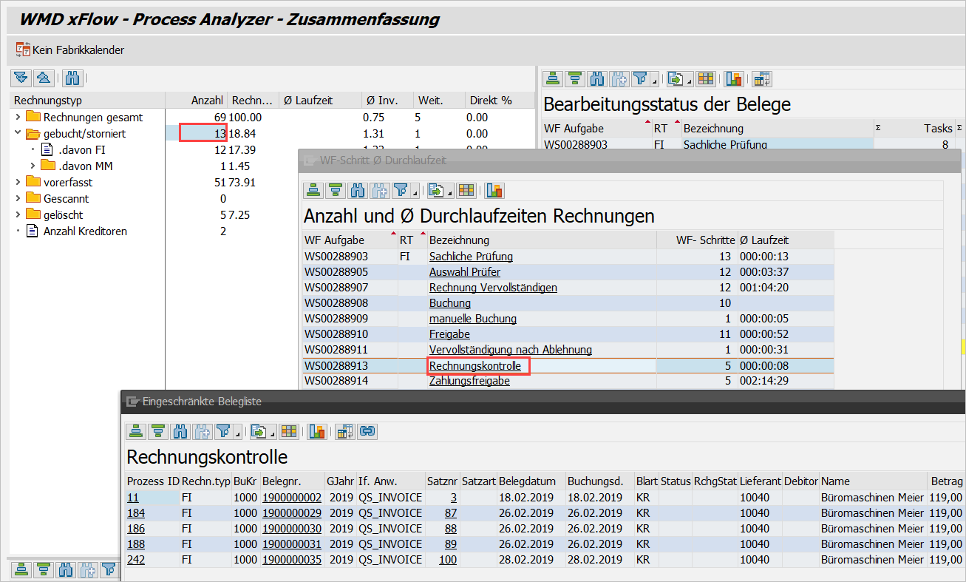This screenshot has height=582, width=966.
Task: Click binoculars find icon above Rechnungstyp tree
Action: click(x=72, y=78)
